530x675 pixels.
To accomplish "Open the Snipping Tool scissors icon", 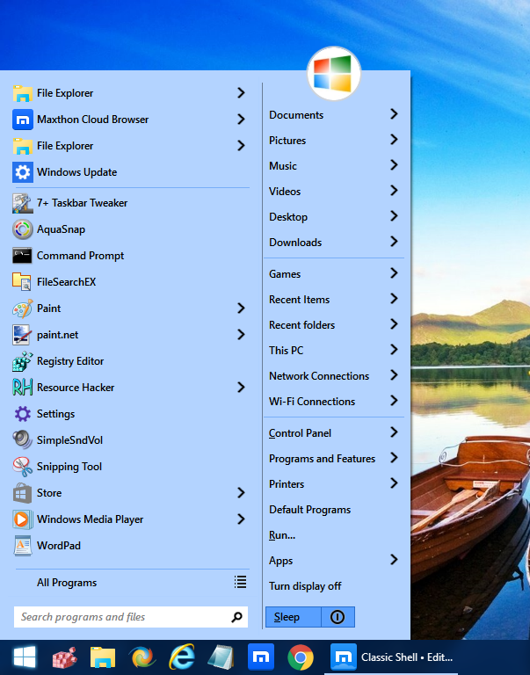I will coord(22,467).
